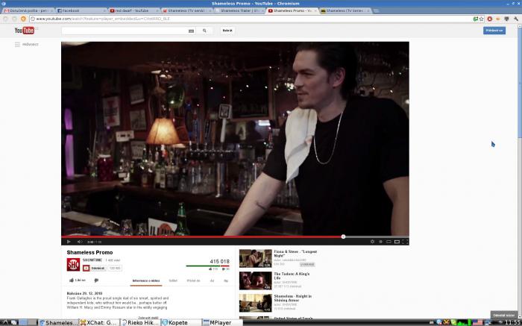Open the guide menu icon
This screenshot has height=326, width=522.
click(x=17, y=44)
